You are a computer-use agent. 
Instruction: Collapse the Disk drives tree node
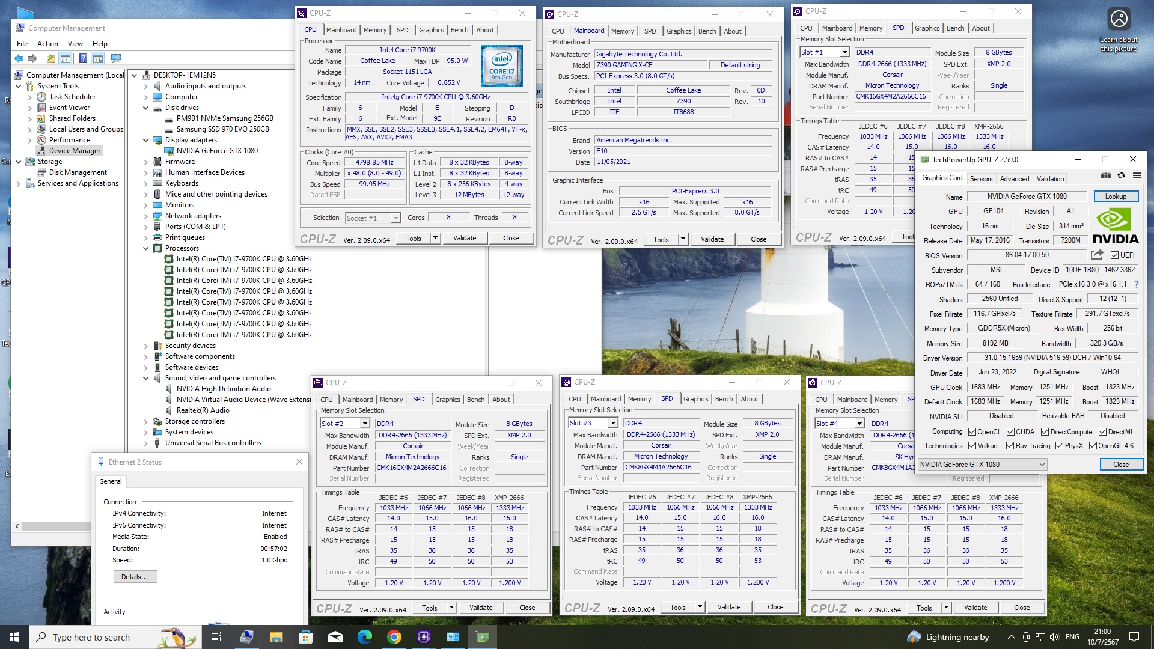(145, 108)
